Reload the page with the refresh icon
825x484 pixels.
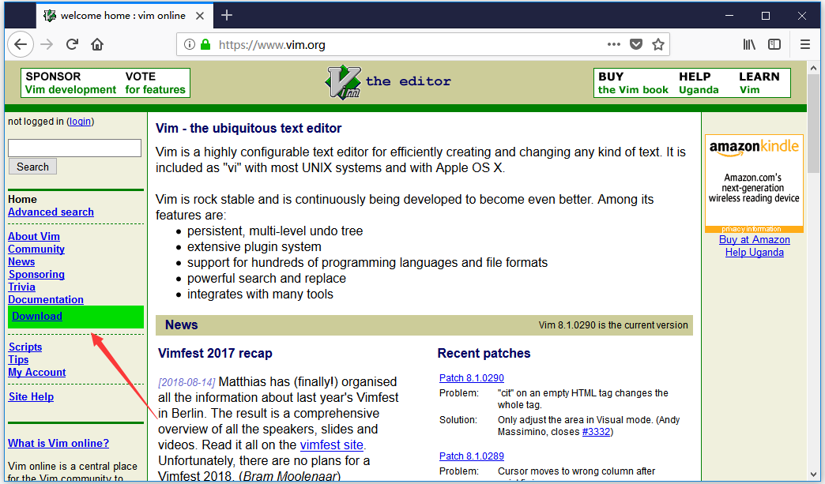(x=72, y=45)
